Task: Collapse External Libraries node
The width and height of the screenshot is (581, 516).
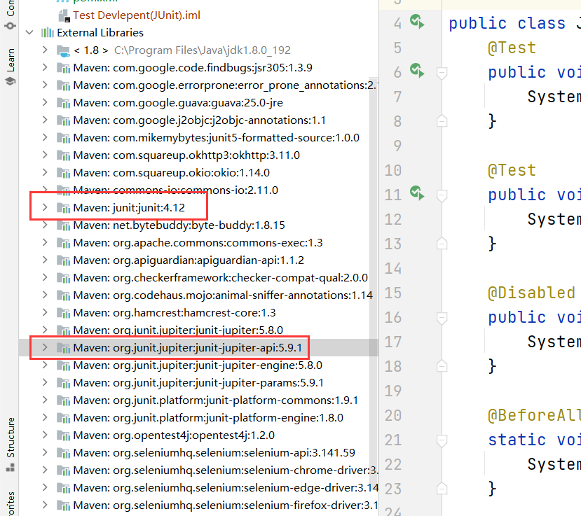Action: [29, 33]
